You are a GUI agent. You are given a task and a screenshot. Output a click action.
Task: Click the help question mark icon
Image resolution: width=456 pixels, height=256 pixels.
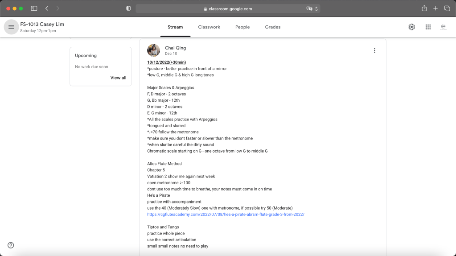[x=11, y=245]
